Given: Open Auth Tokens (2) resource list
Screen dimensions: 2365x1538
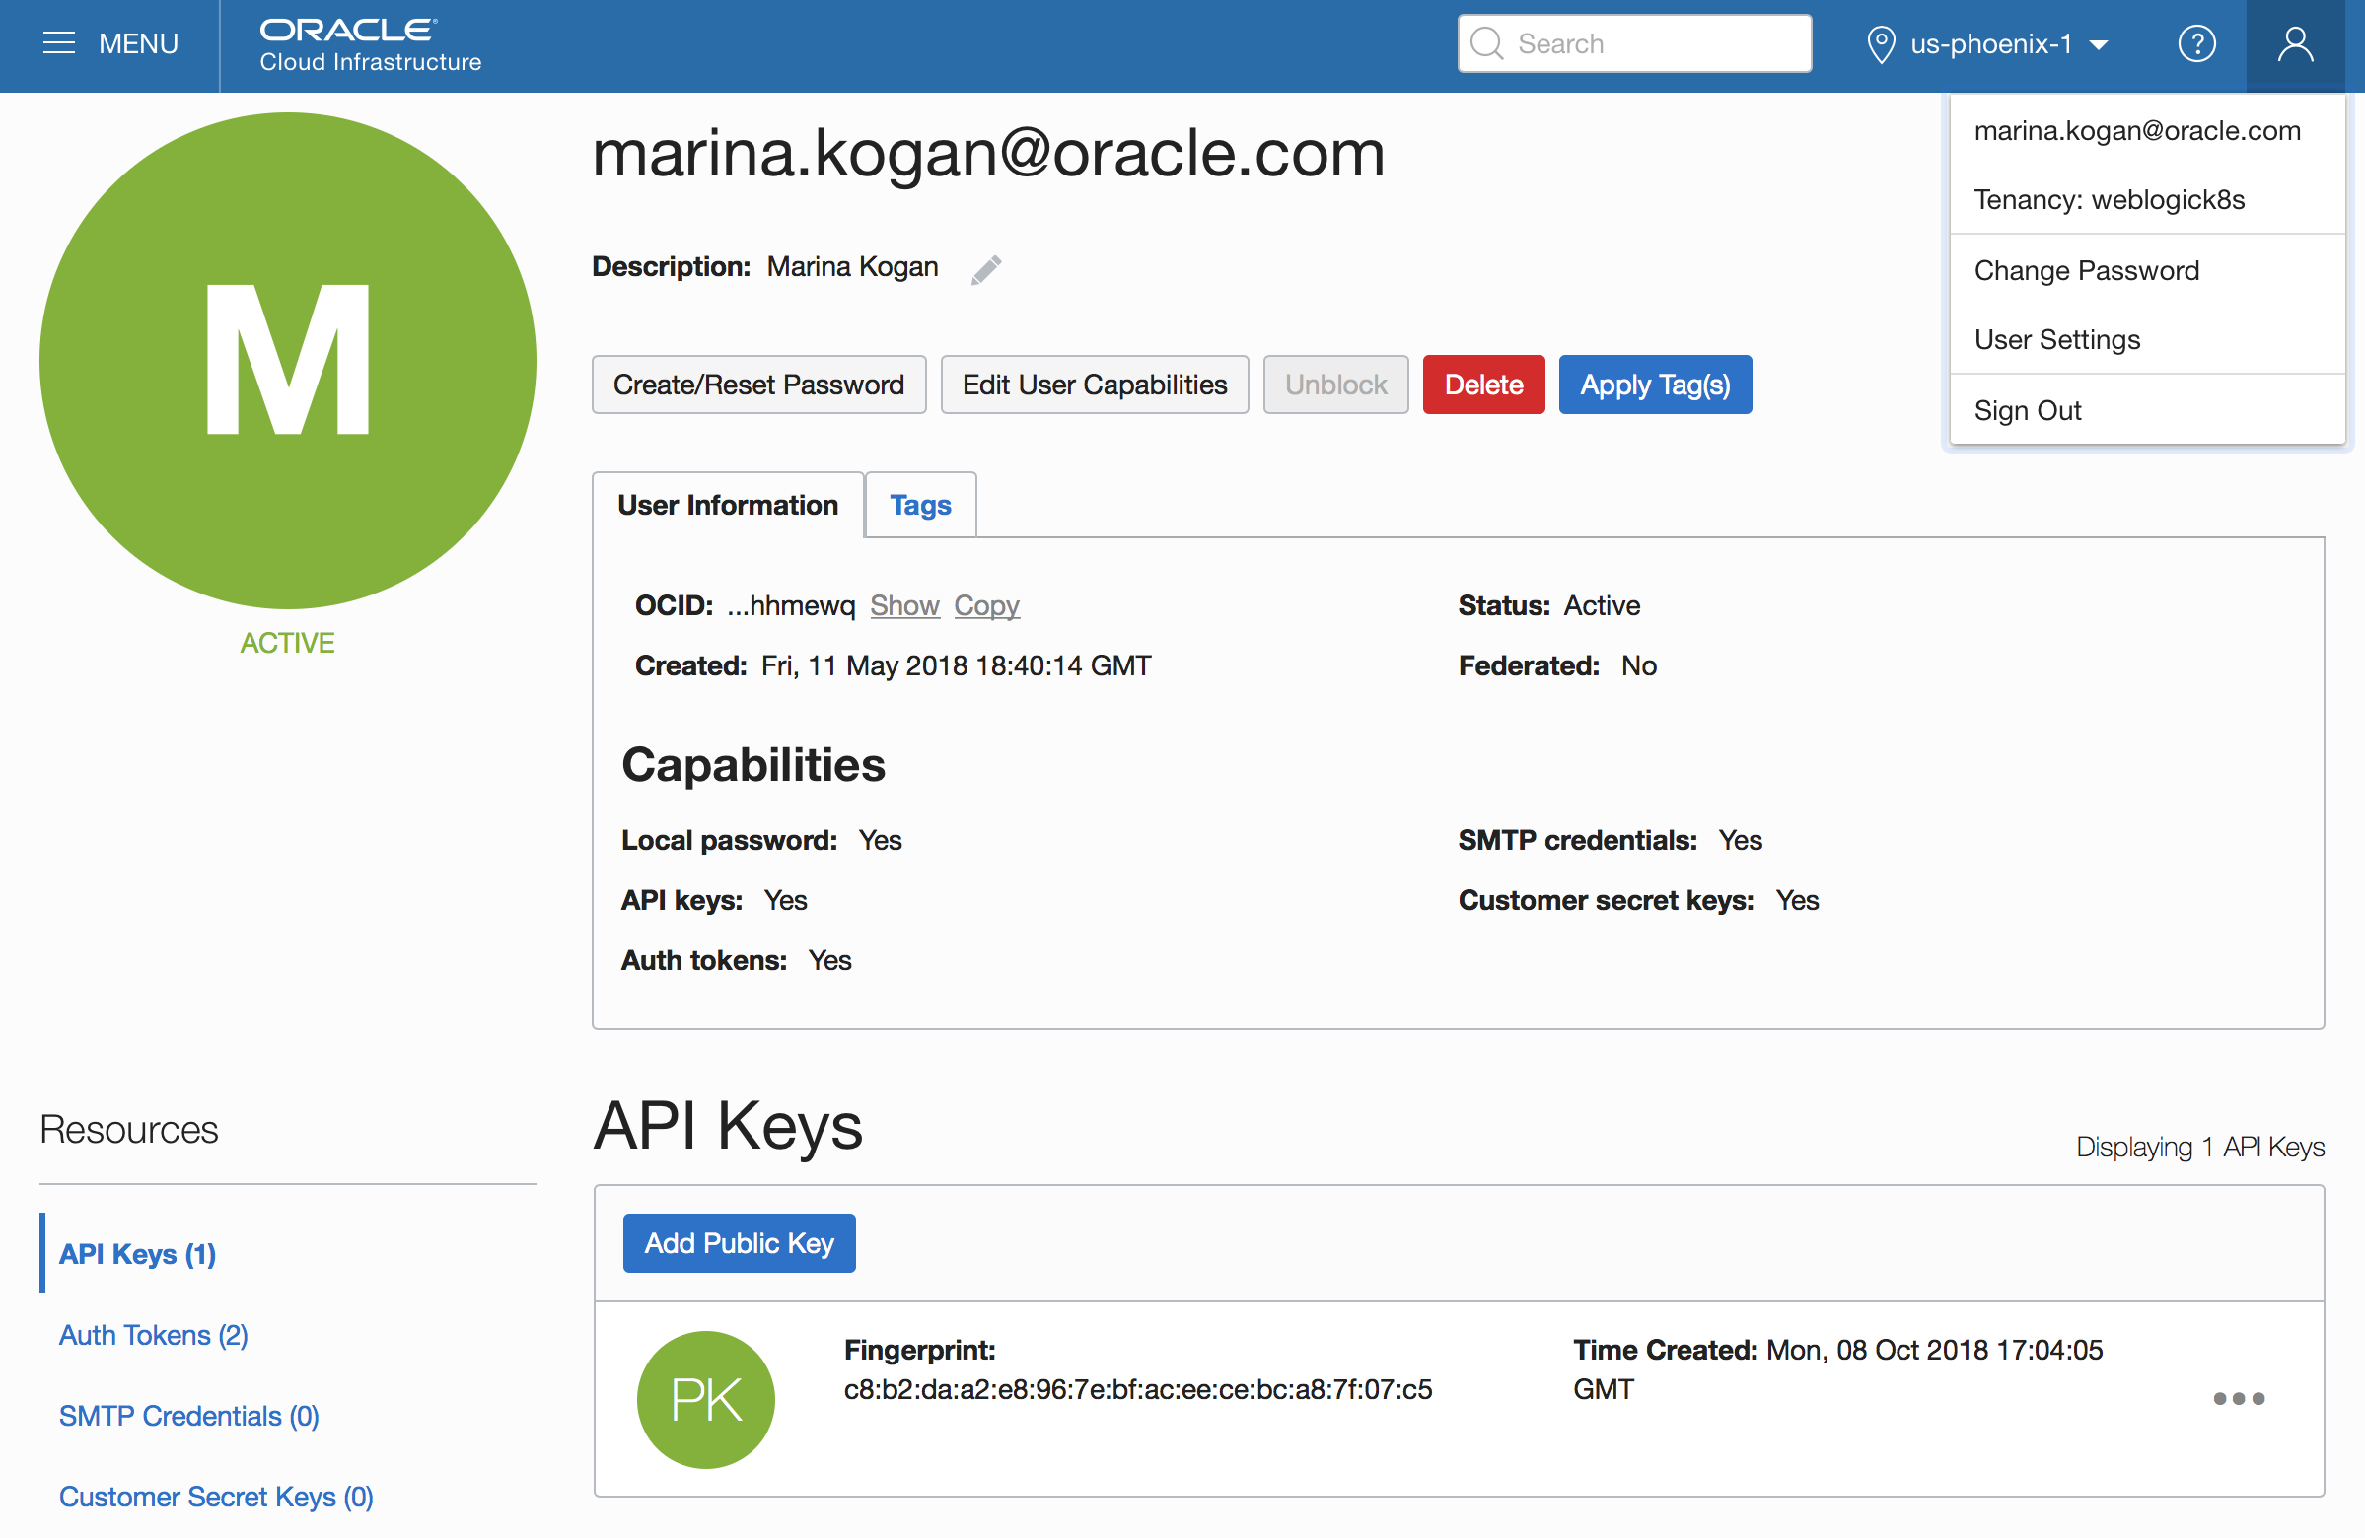Looking at the screenshot, I should 153,1334.
